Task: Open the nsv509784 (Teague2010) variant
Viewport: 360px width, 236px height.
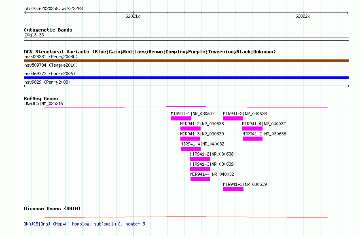Action: click(51, 65)
